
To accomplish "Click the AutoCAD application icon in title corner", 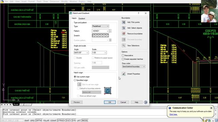I will tap(2, 1).
